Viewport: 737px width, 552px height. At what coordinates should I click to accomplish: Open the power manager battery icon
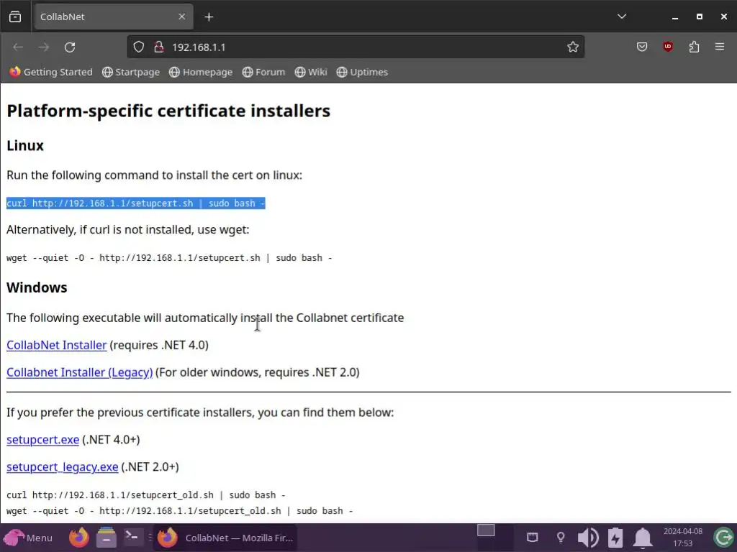click(x=615, y=538)
